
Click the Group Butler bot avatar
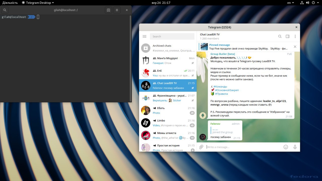click(203, 115)
